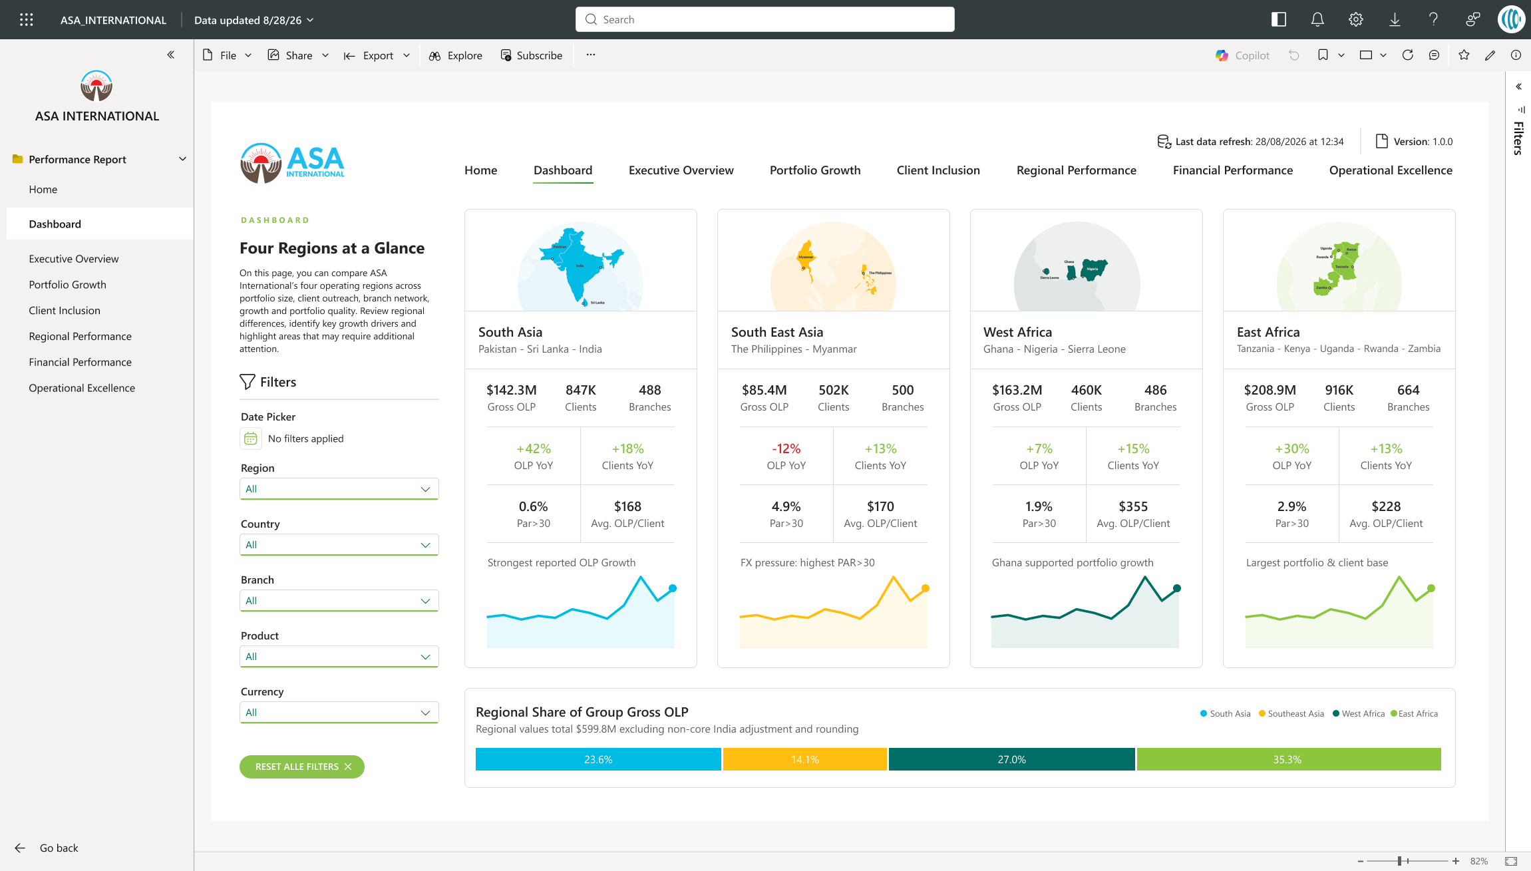Select Regional Performance in left sidebar
Image resolution: width=1531 pixels, height=871 pixels.
(x=80, y=336)
